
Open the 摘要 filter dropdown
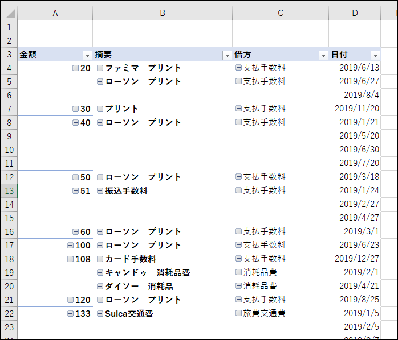[226, 55]
